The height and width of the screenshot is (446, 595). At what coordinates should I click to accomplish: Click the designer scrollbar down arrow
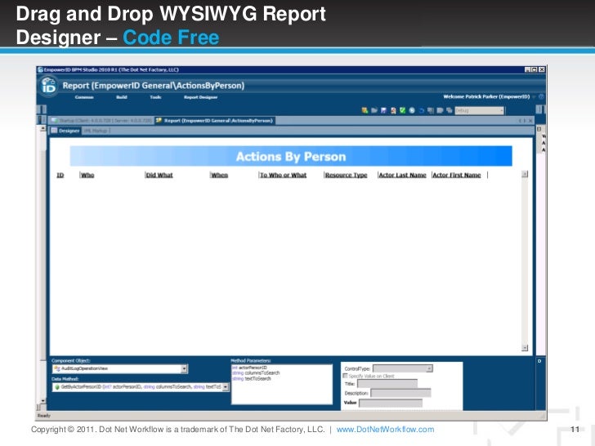pyautogui.click(x=525, y=348)
